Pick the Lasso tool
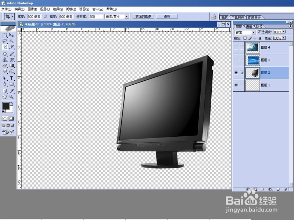 click(x=4, y=41)
